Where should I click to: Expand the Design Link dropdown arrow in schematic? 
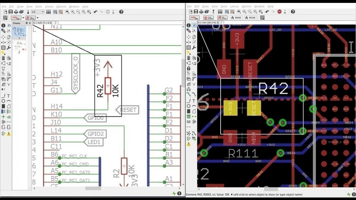(23, 18)
